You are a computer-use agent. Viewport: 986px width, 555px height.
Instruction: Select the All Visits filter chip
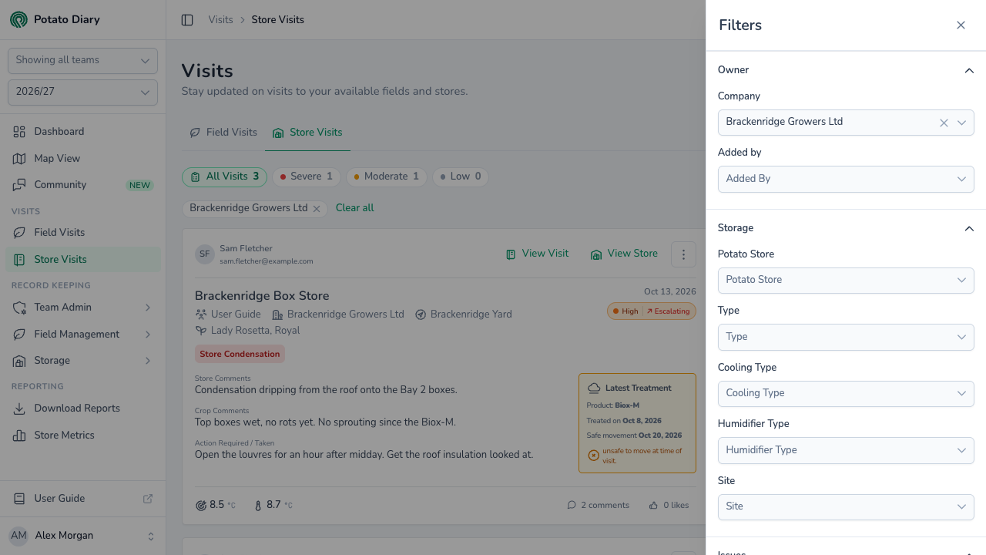point(224,177)
